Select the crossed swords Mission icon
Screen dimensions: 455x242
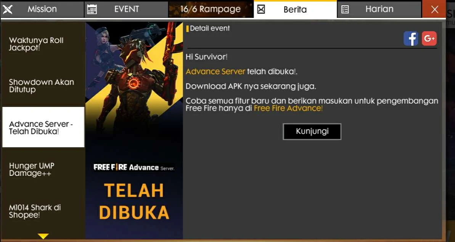(x=8, y=10)
